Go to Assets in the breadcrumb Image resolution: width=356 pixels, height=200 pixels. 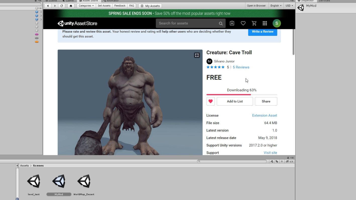pyautogui.click(x=25, y=166)
